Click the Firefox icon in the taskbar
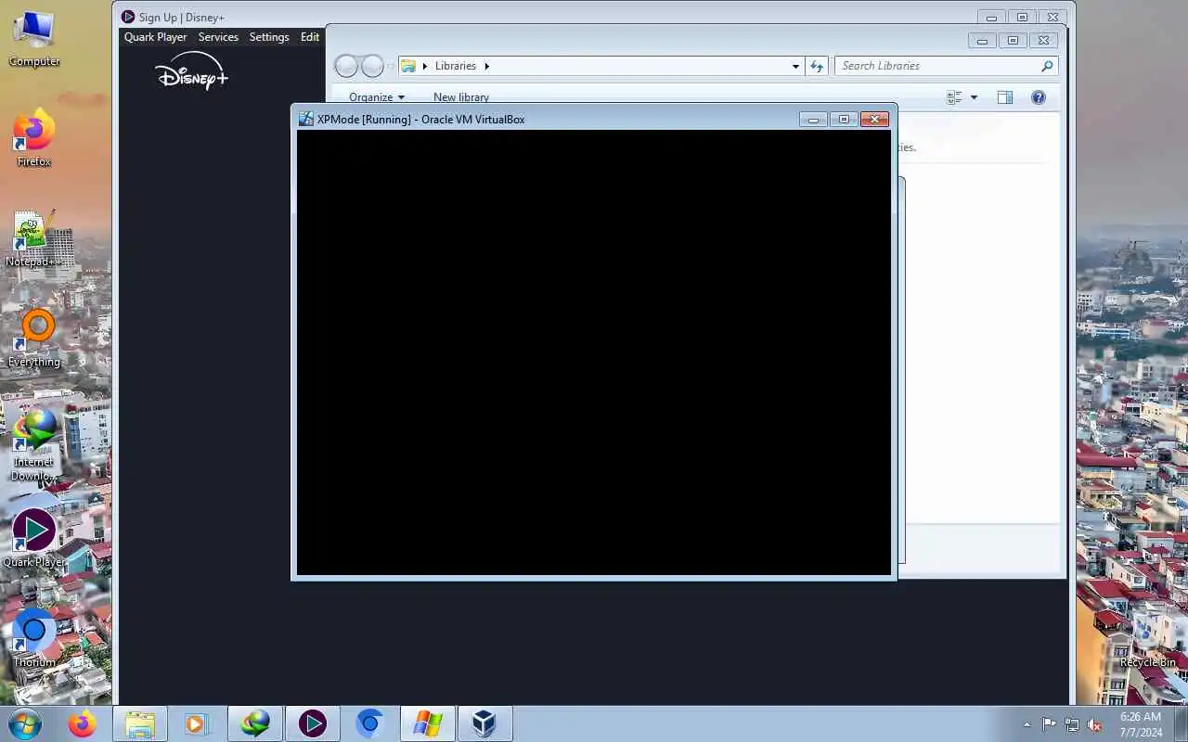Viewport: 1188px width, 742px height. click(82, 723)
